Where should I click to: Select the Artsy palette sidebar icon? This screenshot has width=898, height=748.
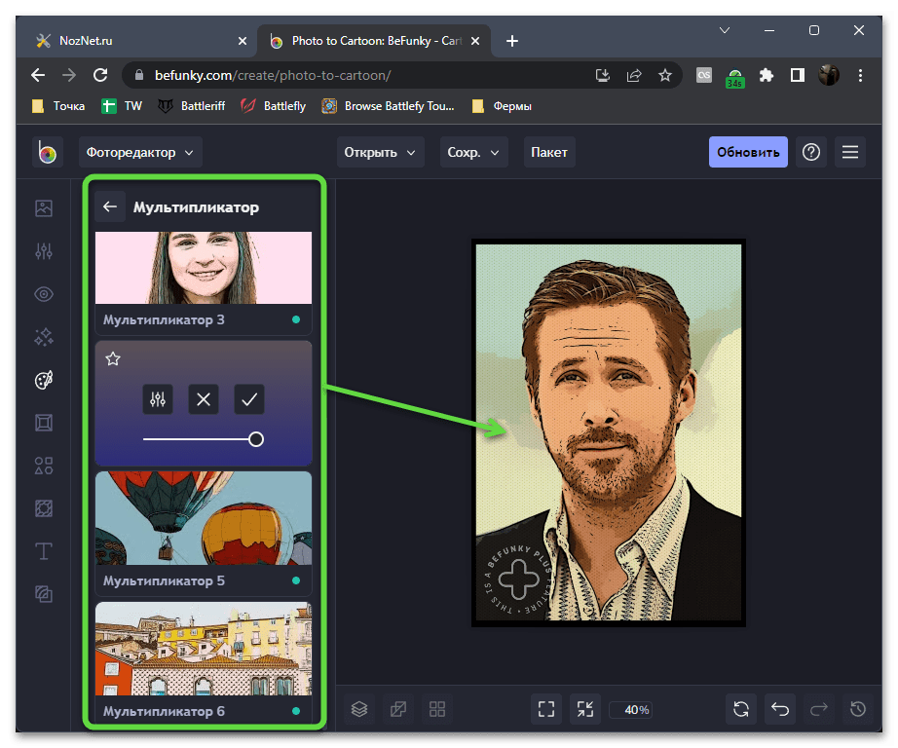[44, 380]
